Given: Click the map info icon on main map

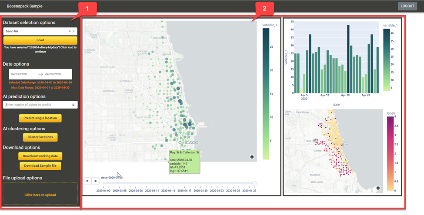Looking at the screenshot, I should pos(252,157).
